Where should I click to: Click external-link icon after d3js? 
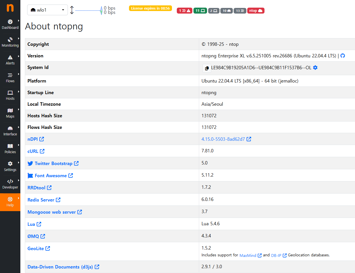point(97,267)
